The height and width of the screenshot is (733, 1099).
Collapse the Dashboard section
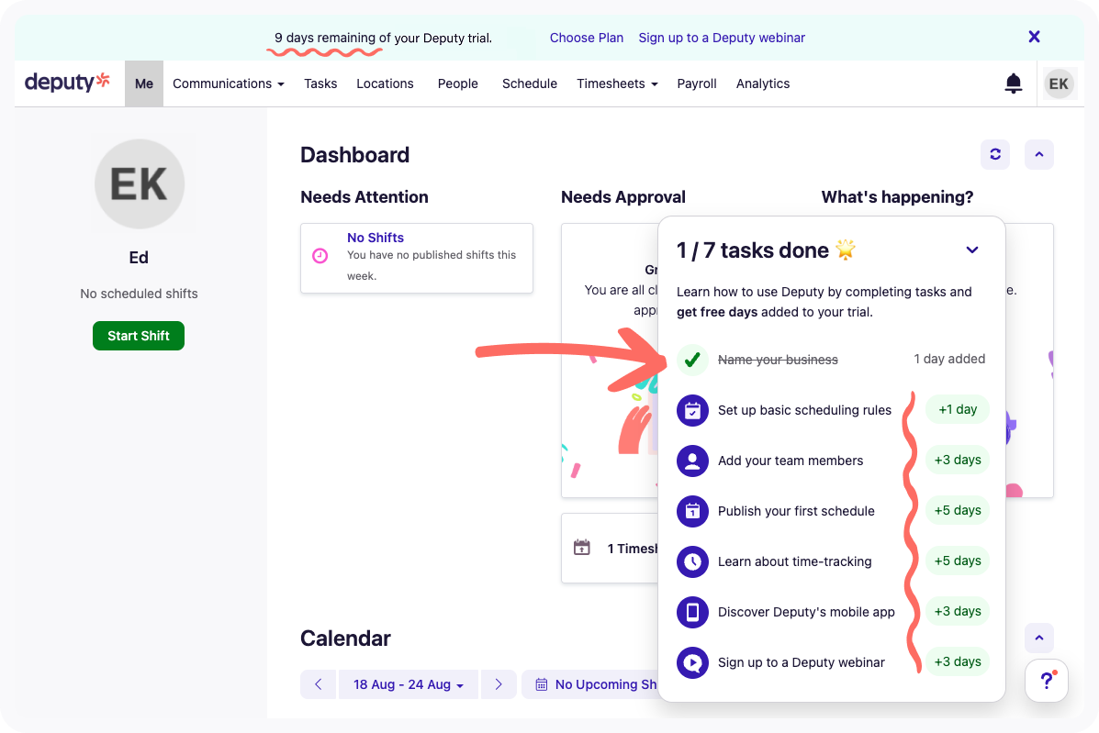[x=1038, y=155]
